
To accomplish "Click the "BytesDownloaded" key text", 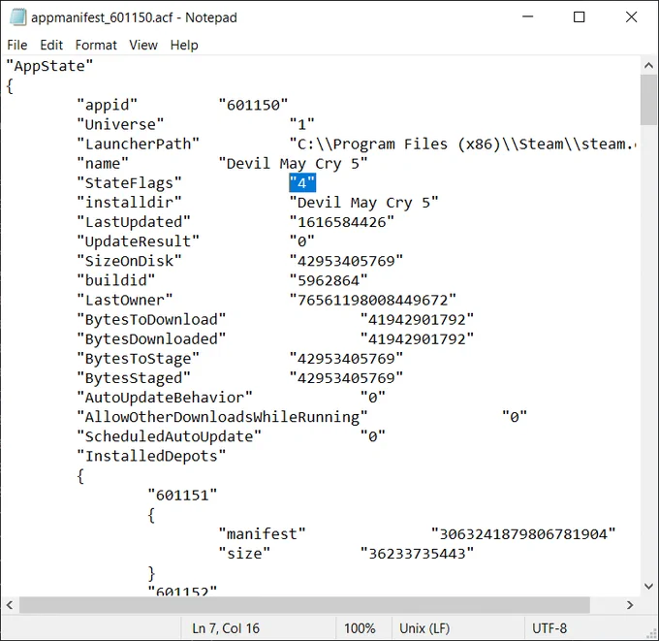I will click(x=151, y=339).
